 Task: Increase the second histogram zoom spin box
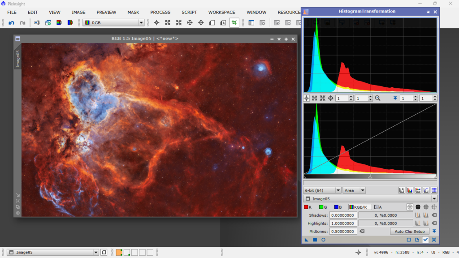coord(370,97)
